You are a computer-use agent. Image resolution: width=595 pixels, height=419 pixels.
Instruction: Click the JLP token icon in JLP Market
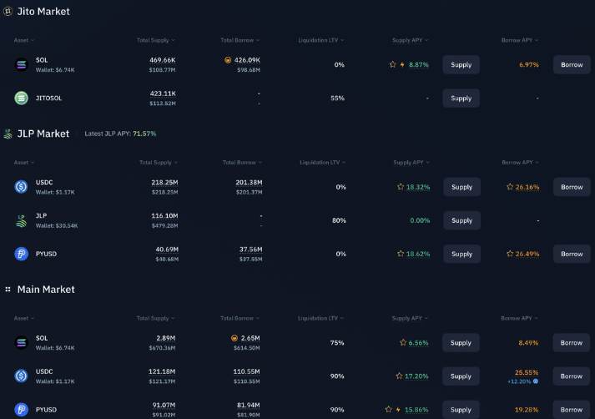click(x=21, y=220)
